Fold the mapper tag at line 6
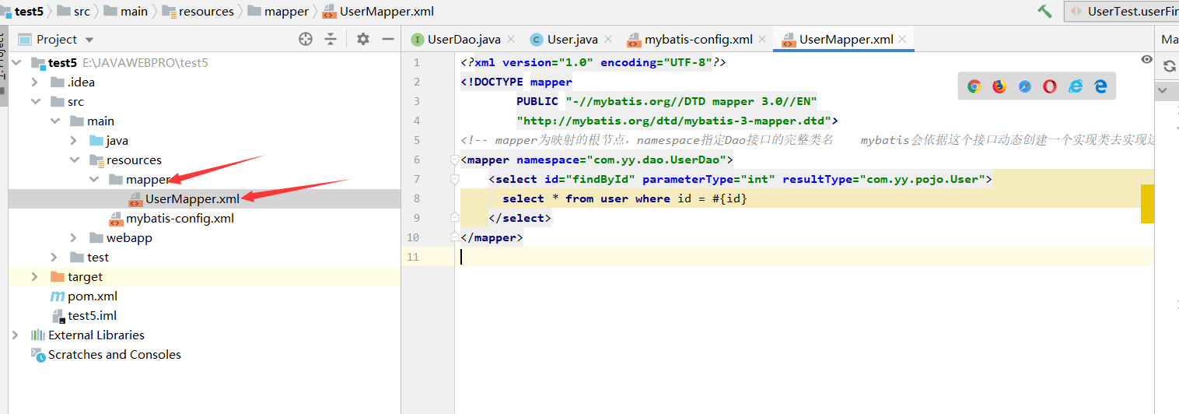The image size is (1179, 414). 454,160
